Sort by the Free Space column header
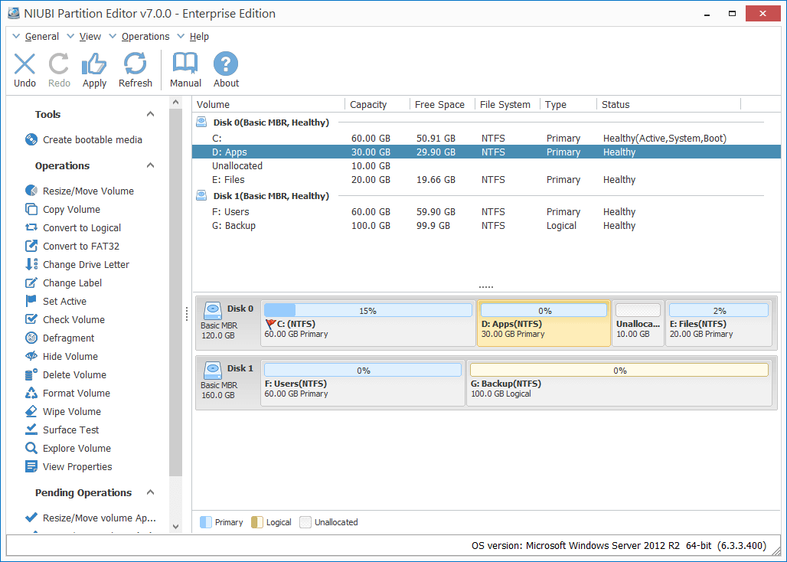This screenshot has height=562, width=787. [439, 105]
